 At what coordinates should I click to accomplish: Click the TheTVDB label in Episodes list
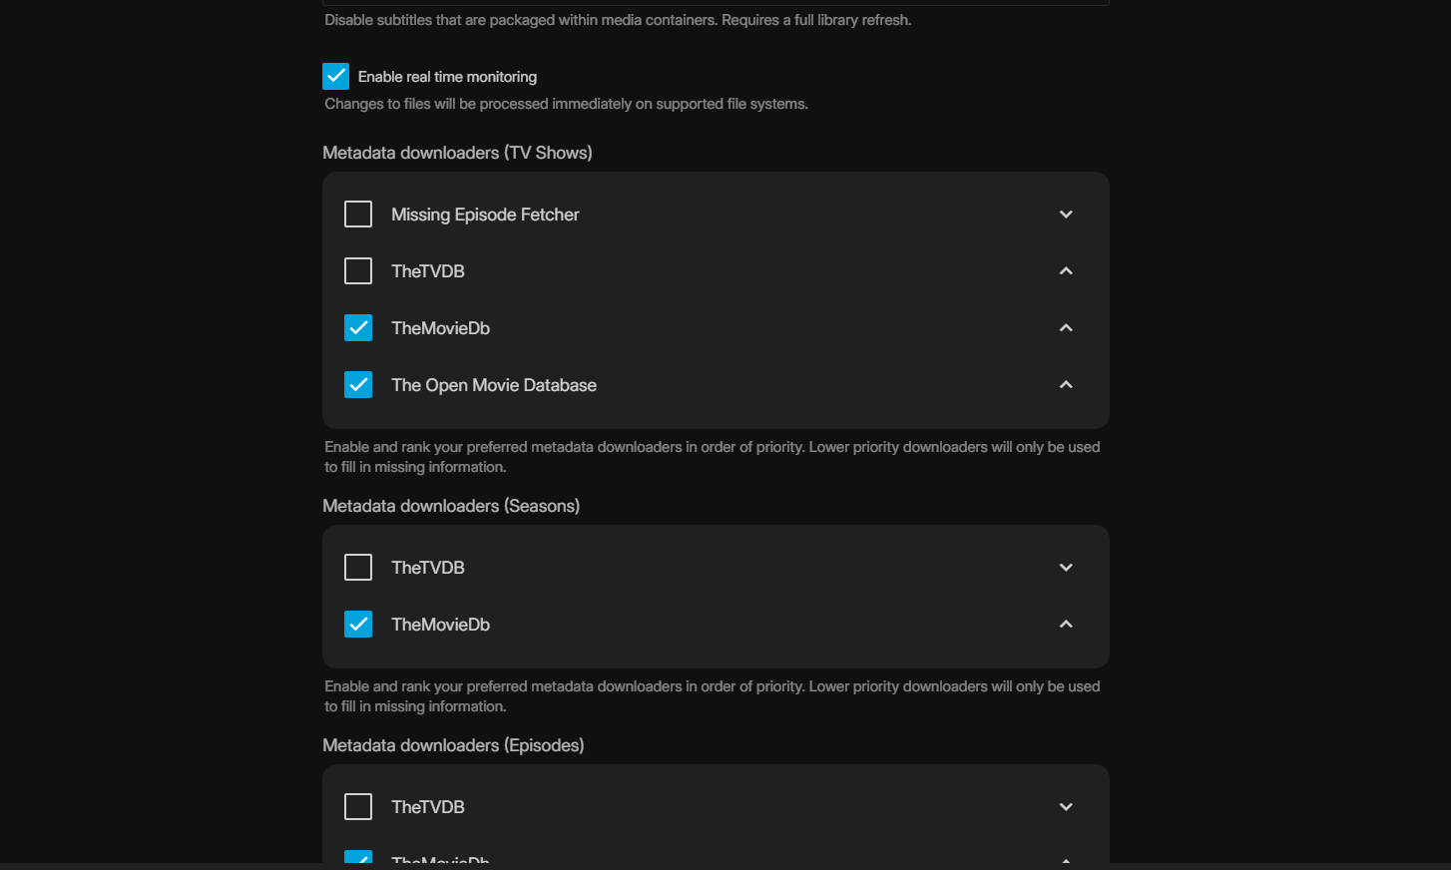click(428, 807)
